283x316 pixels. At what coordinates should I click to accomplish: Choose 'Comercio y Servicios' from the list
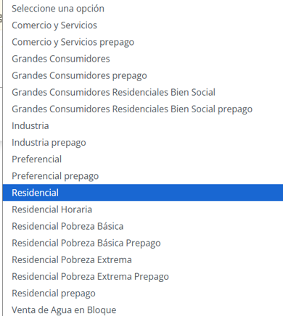click(x=143, y=25)
